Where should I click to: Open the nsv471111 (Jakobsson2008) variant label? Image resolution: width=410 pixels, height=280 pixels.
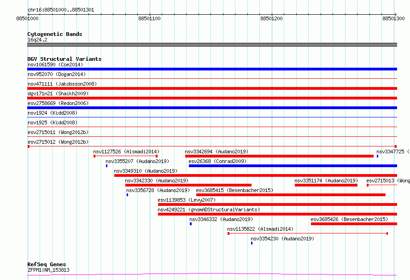pyautogui.click(x=62, y=84)
